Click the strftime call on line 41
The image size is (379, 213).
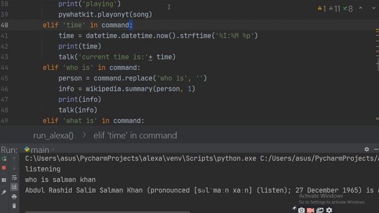[219, 35]
